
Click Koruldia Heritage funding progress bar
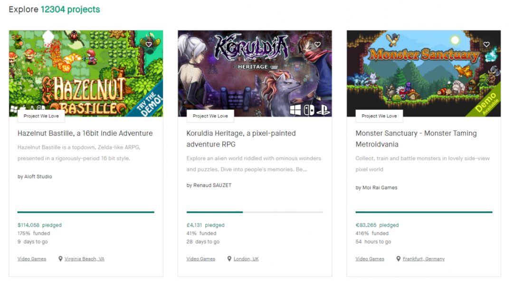click(x=255, y=212)
